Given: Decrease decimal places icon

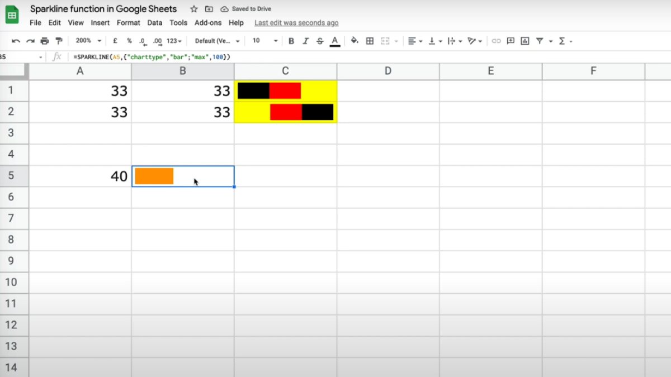Looking at the screenshot, I should 143,41.
